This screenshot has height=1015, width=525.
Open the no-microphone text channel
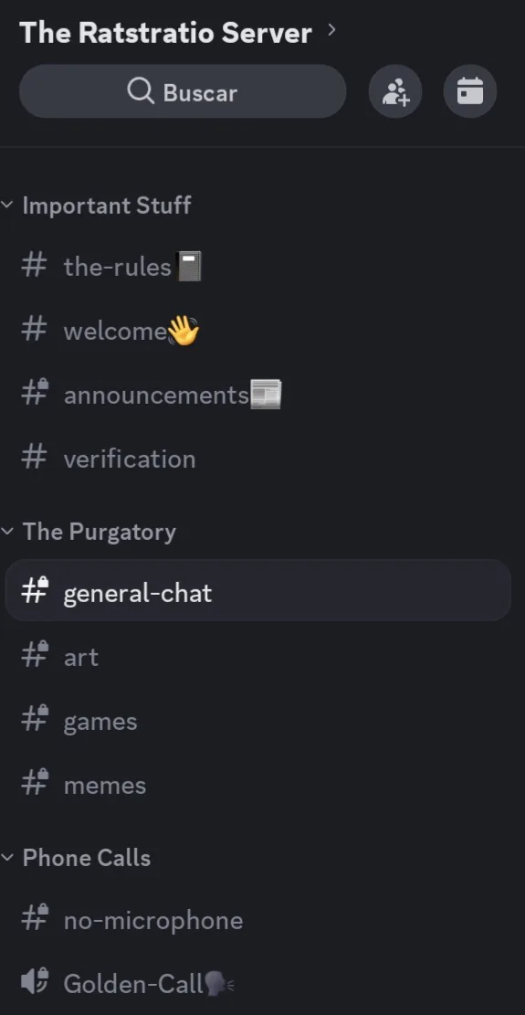click(258, 919)
